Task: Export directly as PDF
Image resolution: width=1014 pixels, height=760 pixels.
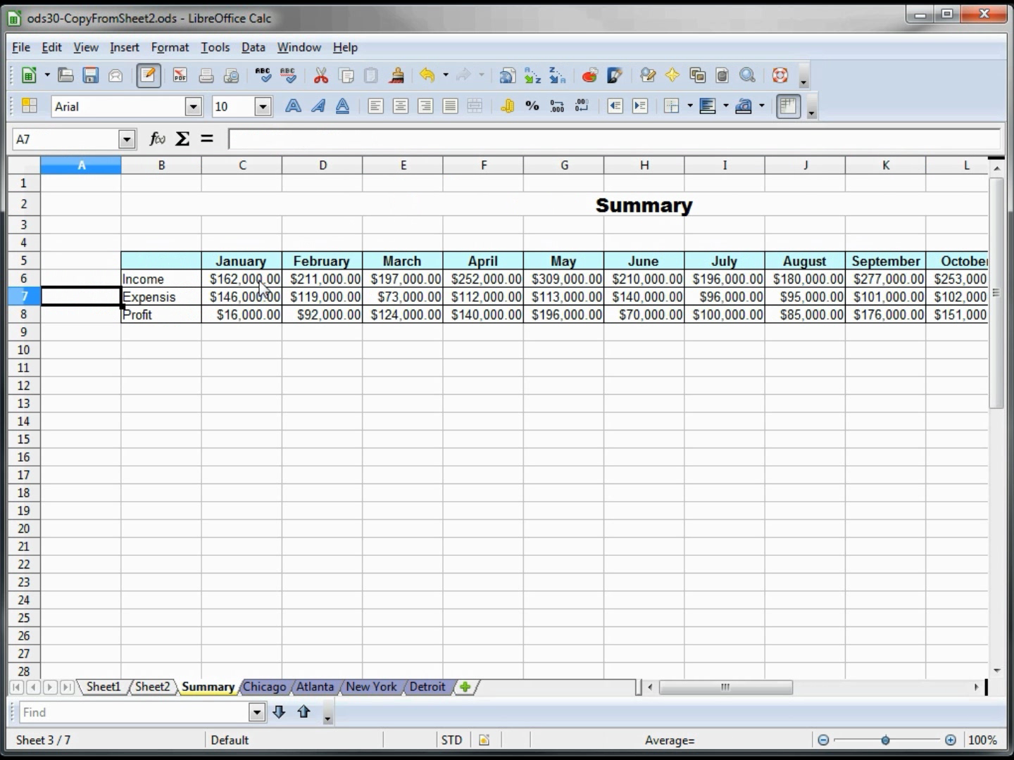Action: (180, 75)
